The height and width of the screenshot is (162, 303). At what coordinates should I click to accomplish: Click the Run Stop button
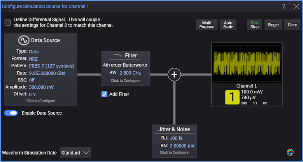point(254,25)
